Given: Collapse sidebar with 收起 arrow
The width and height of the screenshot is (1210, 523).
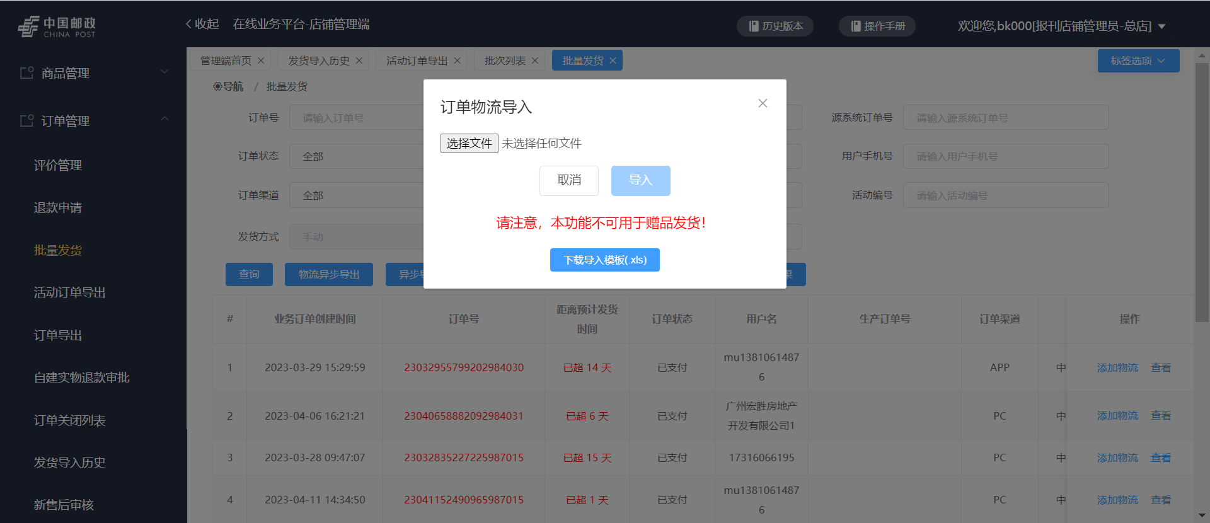Looking at the screenshot, I should [x=202, y=24].
